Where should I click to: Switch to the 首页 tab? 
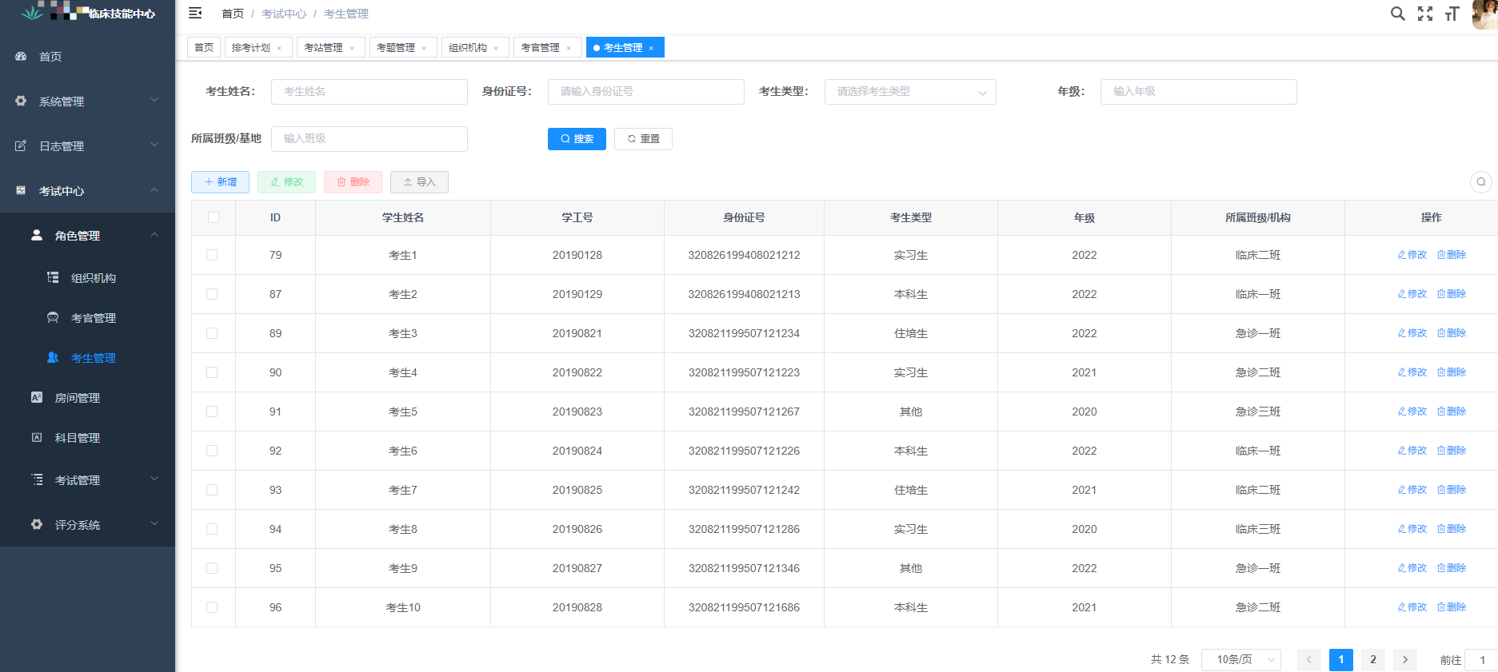(204, 48)
